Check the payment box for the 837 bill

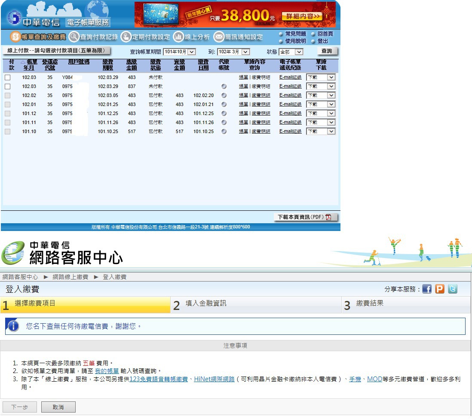tap(8, 87)
